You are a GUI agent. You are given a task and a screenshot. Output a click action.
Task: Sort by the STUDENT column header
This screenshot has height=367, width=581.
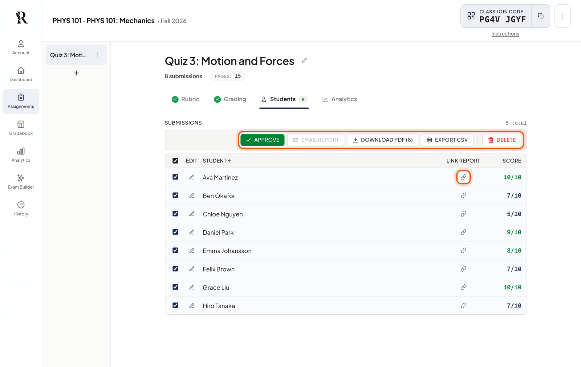pyautogui.click(x=217, y=161)
